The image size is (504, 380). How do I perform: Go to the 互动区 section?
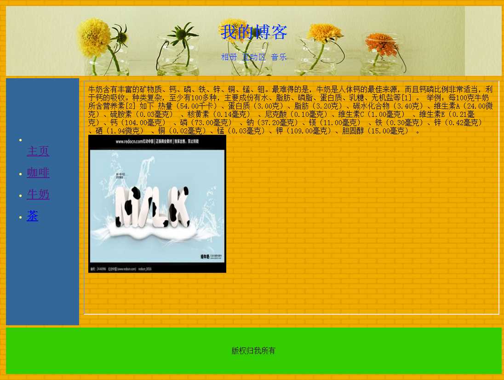254,57
